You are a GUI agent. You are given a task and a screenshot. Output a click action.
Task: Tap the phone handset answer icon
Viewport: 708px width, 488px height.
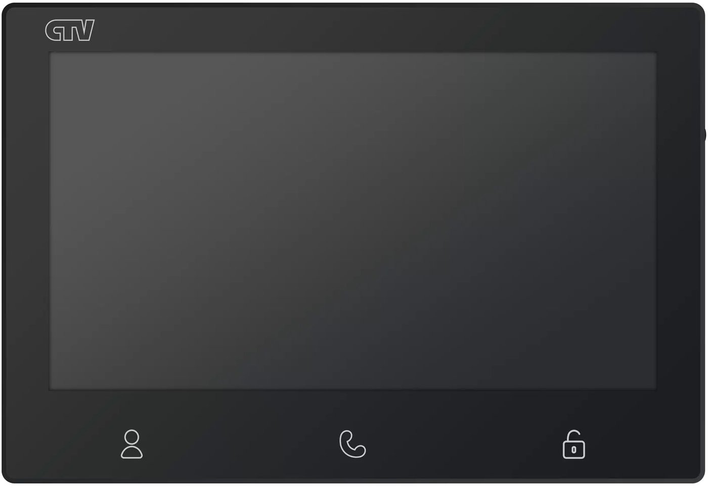tap(352, 444)
